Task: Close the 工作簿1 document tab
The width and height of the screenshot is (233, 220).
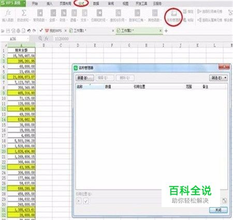Action: (113, 31)
